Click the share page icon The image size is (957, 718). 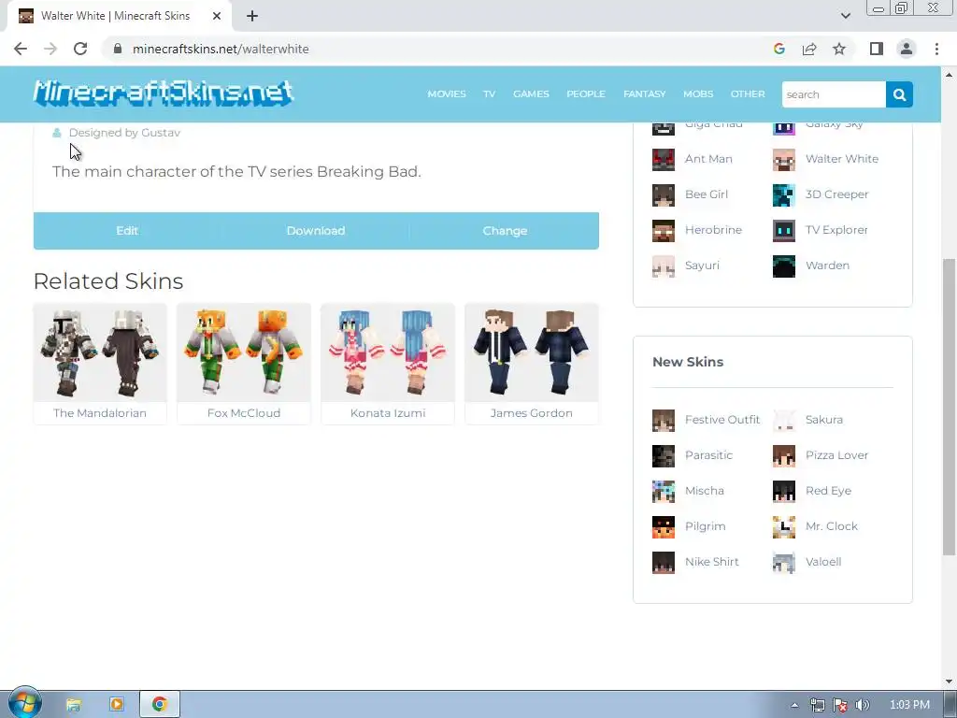[809, 49]
